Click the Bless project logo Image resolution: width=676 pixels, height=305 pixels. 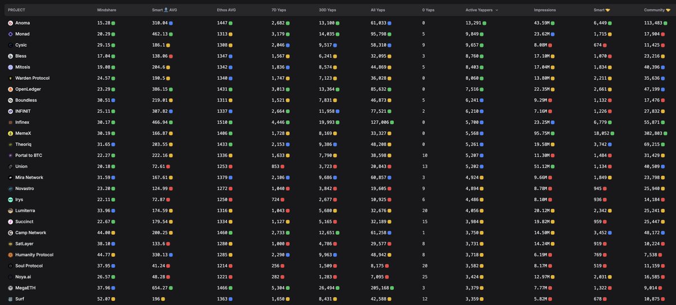point(10,56)
